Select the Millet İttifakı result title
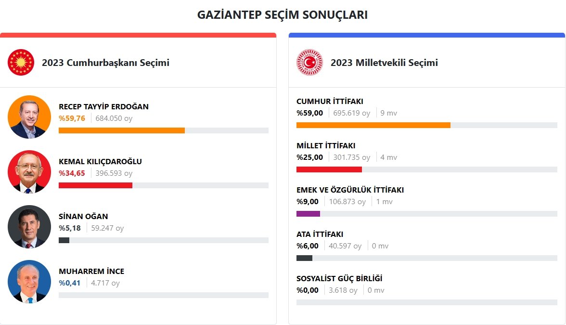 tap(326, 146)
